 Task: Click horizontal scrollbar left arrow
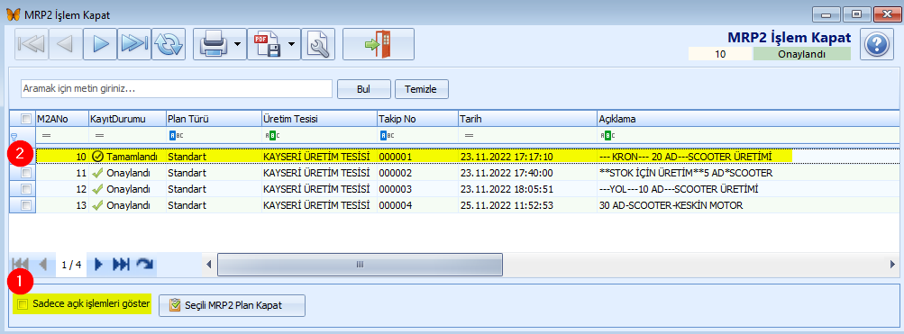pos(209,265)
